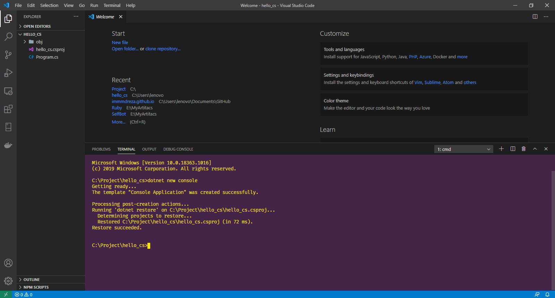Click the clone repository... link
Screen dimensions: 555x298
[163, 49]
